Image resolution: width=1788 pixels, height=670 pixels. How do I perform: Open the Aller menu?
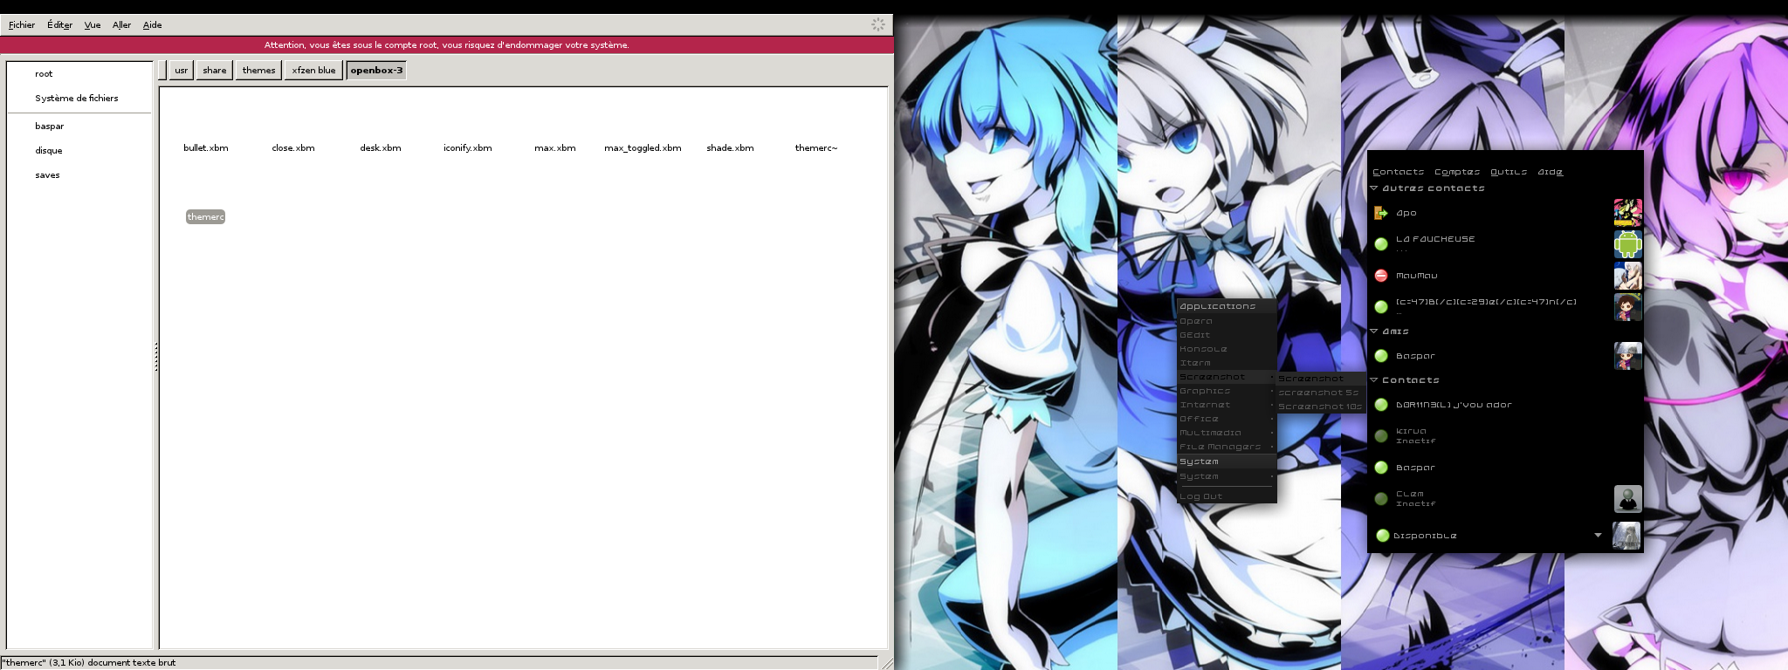tap(121, 25)
